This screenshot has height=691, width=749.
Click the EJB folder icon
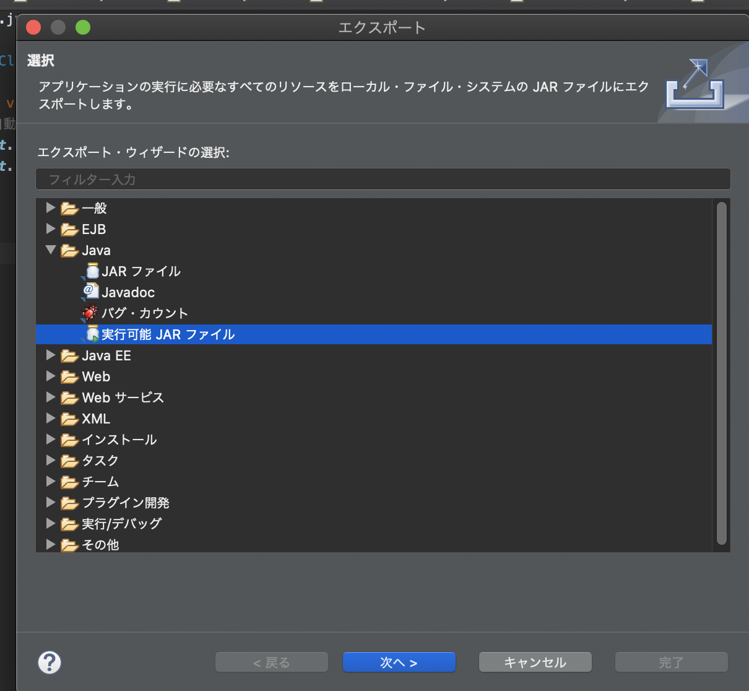69,228
